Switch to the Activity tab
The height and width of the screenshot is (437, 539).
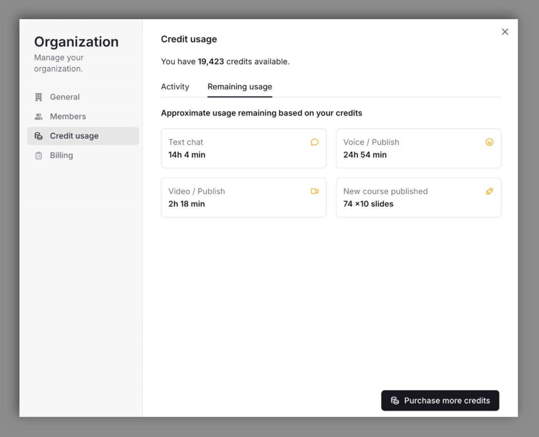175,87
